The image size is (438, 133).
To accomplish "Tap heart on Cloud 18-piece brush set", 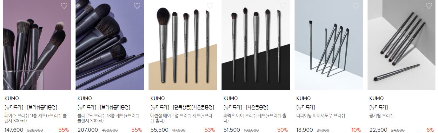I will (x=137, y=6).
